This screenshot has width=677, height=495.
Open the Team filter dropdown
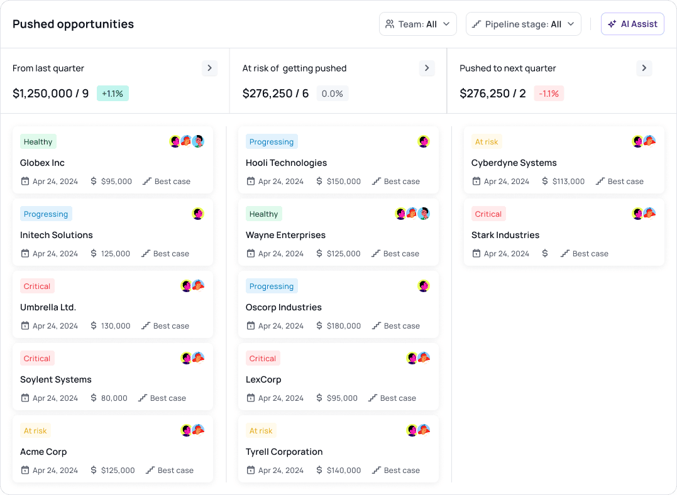(x=417, y=24)
